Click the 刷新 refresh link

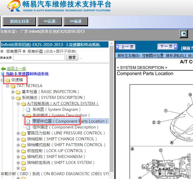click(187, 48)
